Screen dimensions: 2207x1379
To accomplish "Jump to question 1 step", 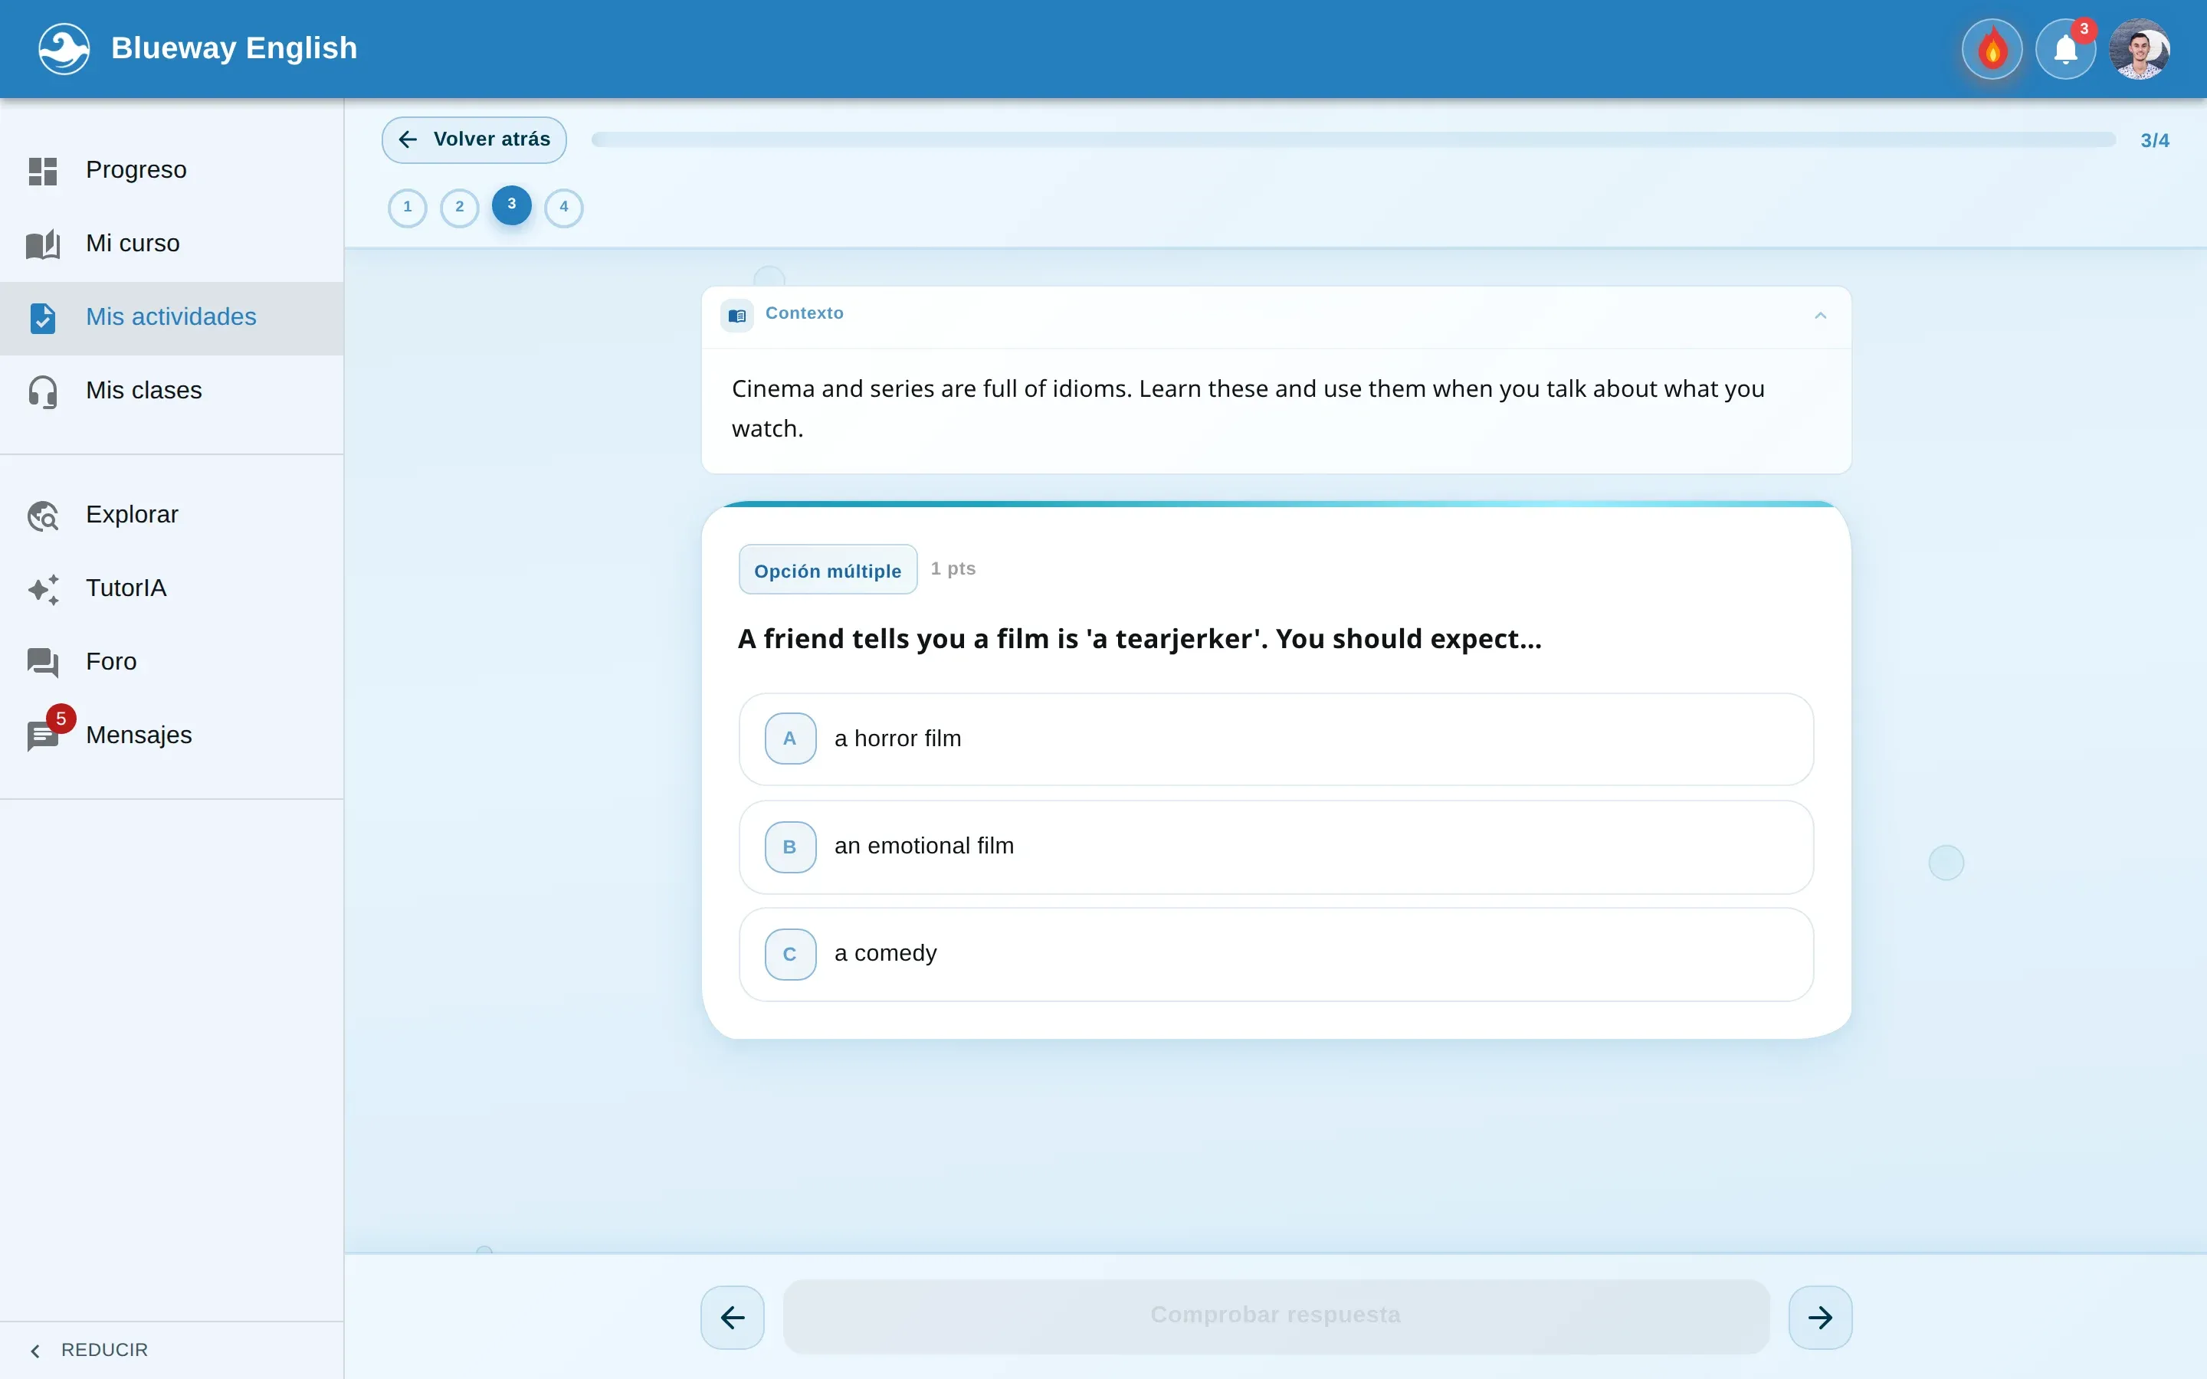I will pos(408,207).
